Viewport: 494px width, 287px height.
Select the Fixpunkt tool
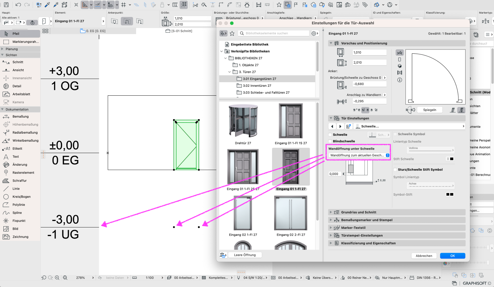point(20,221)
